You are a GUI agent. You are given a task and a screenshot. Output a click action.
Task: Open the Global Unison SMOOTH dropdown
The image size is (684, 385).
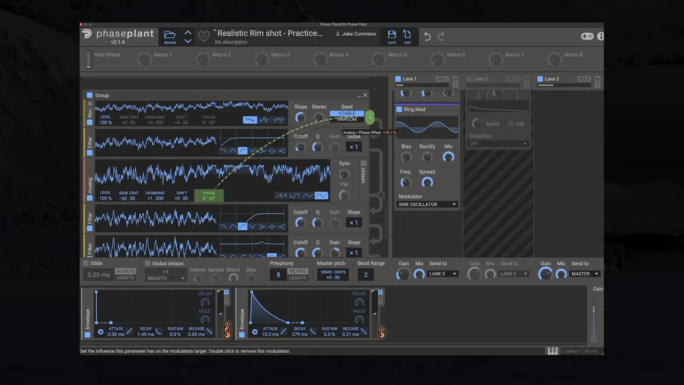[x=166, y=278]
